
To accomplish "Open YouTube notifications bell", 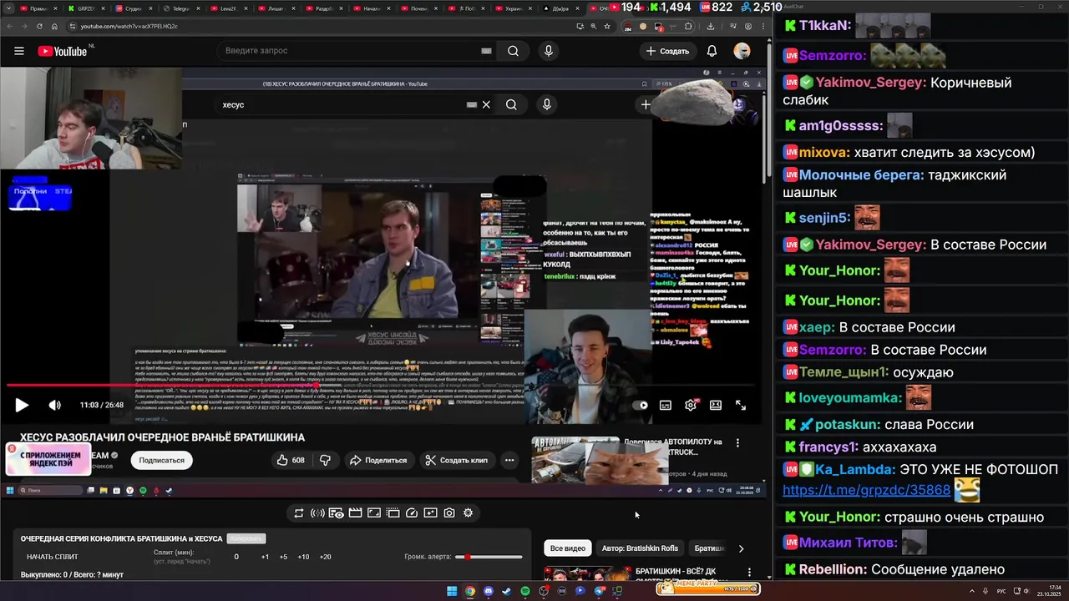I will pyautogui.click(x=712, y=51).
